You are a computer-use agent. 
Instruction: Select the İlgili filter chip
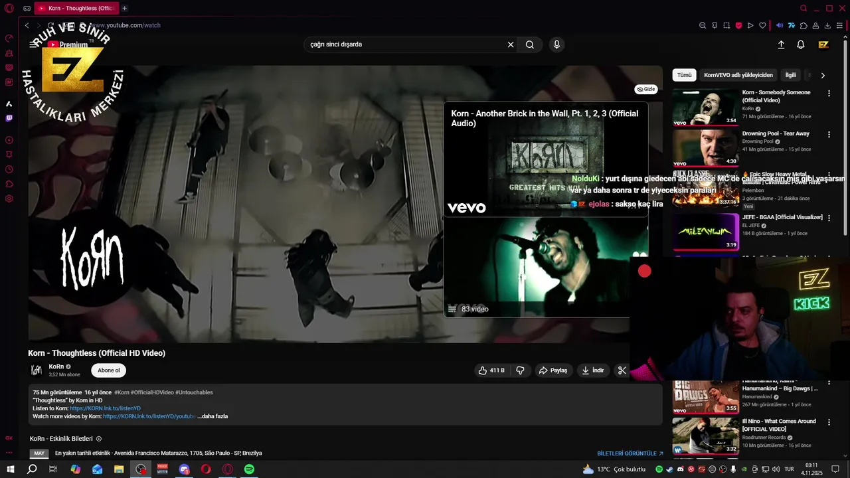tap(790, 75)
